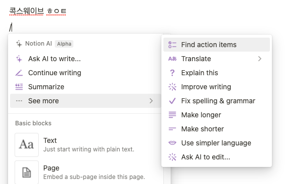Click the purple question mark icon
Screen dimensions: 287x184
click(x=172, y=73)
